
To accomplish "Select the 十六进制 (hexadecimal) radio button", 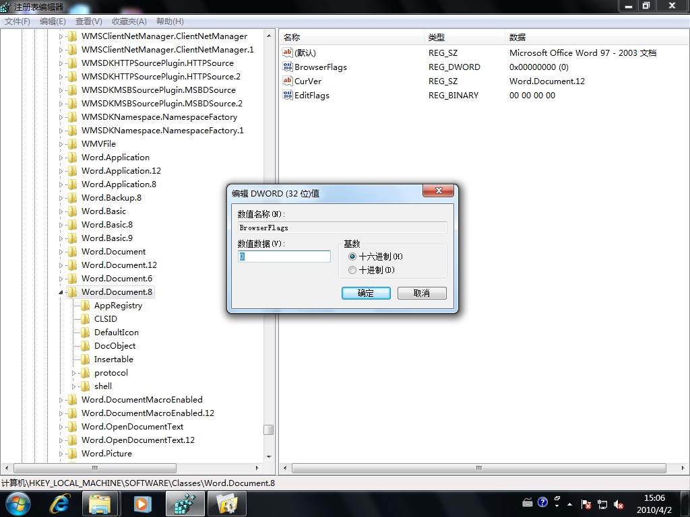I will click(x=352, y=256).
